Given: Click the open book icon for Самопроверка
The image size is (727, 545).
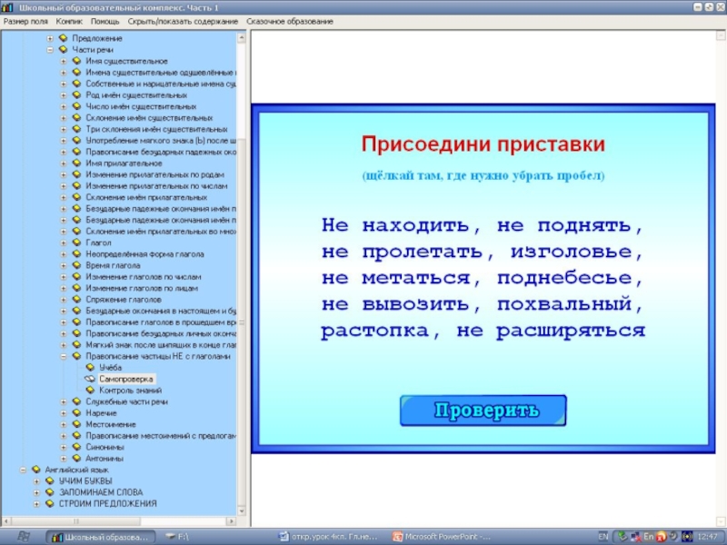Looking at the screenshot, I should 89,379.
